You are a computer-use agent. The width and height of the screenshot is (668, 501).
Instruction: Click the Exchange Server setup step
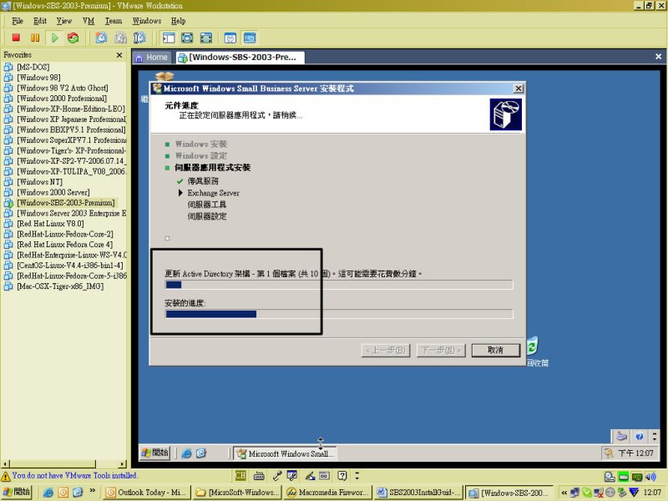tap(214, 193)
